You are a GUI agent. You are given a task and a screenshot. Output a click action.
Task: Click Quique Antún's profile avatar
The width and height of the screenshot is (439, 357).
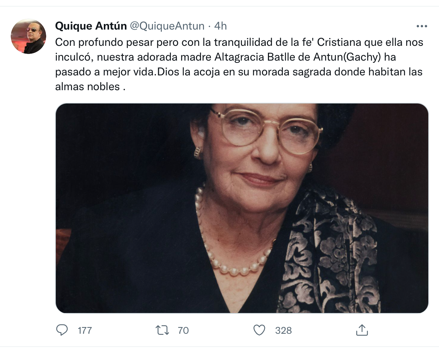(x=28, y=36)
